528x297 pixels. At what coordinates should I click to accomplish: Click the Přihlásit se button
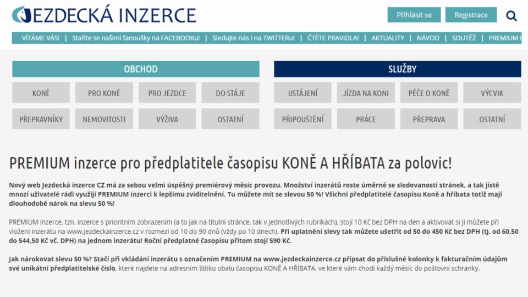coord(414,15)
